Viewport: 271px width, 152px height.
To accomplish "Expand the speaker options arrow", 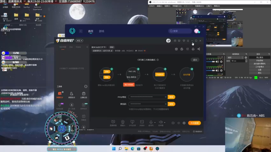I will [165, 123].
